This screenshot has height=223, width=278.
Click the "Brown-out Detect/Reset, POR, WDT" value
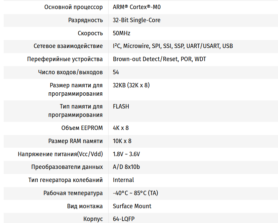click(159, 59)
